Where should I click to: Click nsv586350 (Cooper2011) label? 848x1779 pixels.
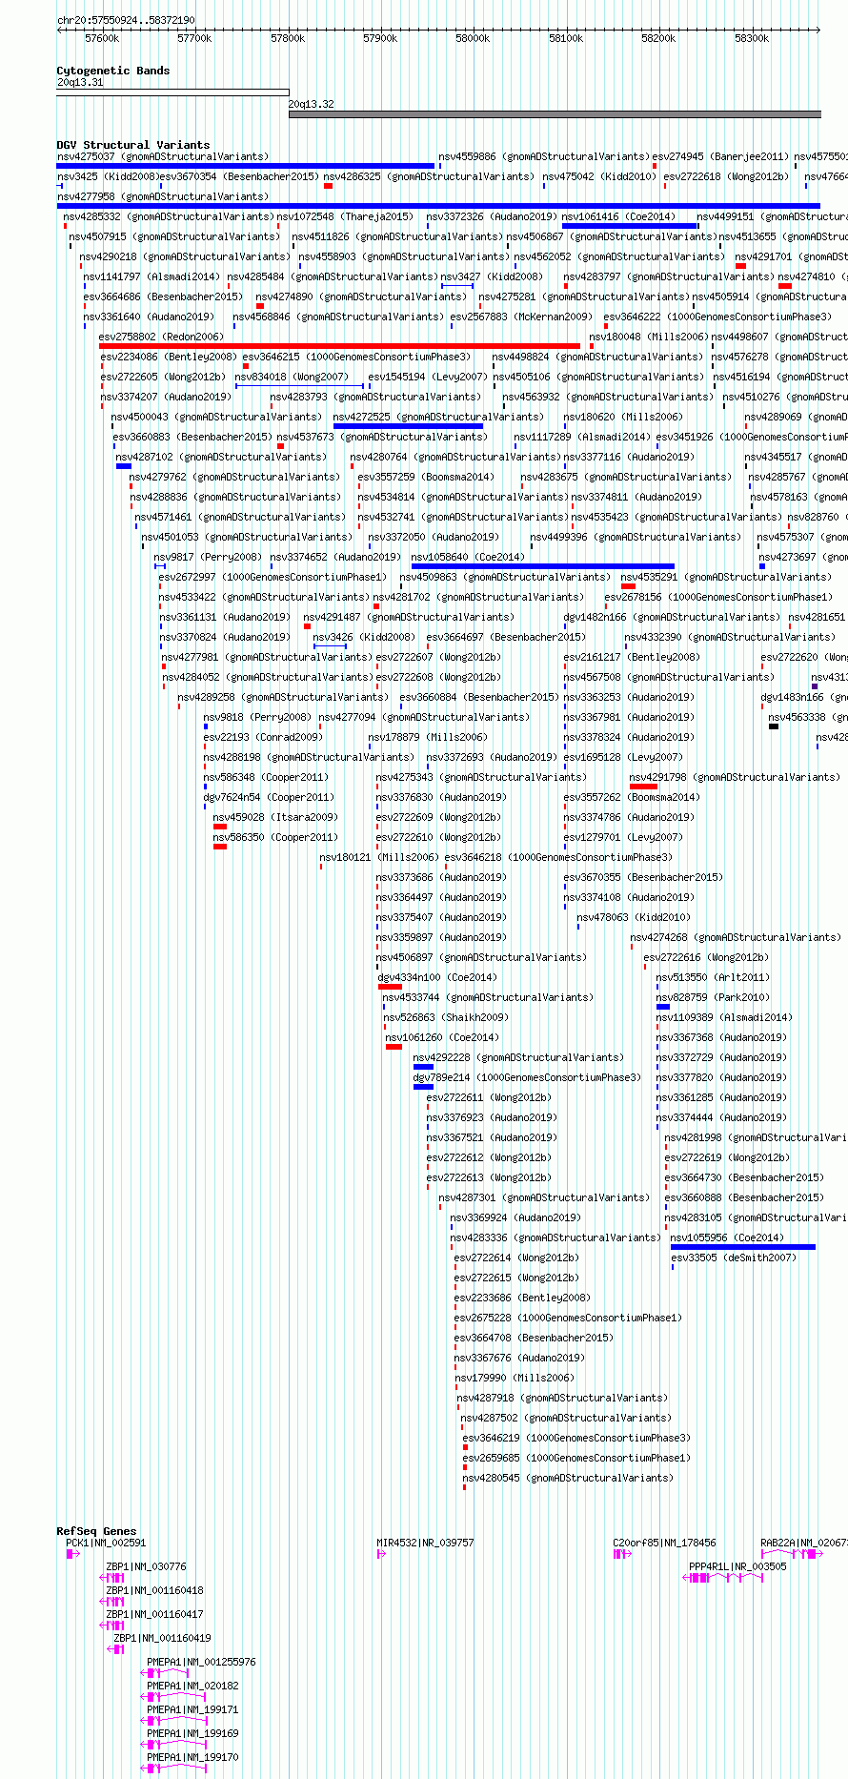click(275, 837)
